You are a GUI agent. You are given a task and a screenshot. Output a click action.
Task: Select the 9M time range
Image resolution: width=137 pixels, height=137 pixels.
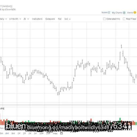[x=13, y=134]
